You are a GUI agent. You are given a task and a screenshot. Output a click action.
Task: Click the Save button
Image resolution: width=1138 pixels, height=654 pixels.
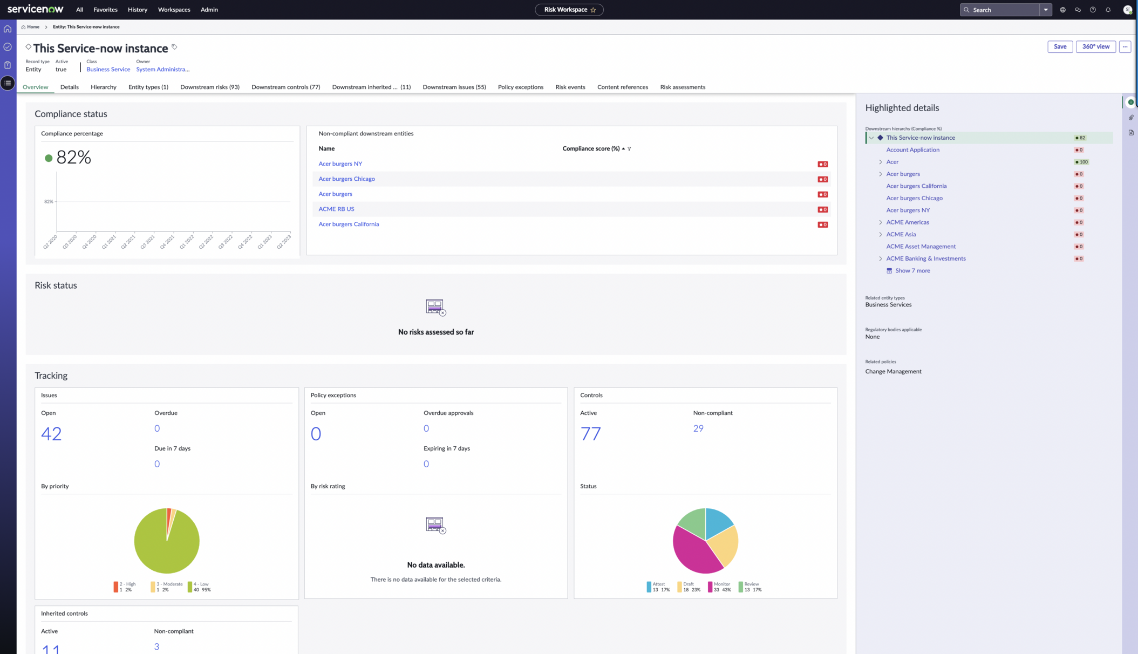click(x=1060, y=46)
